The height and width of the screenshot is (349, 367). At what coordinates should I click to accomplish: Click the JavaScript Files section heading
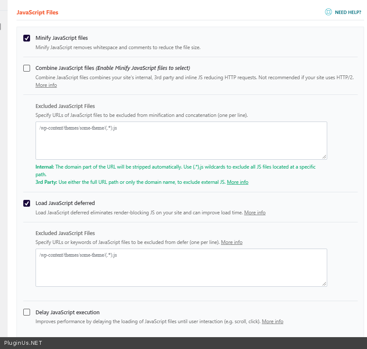37,12
